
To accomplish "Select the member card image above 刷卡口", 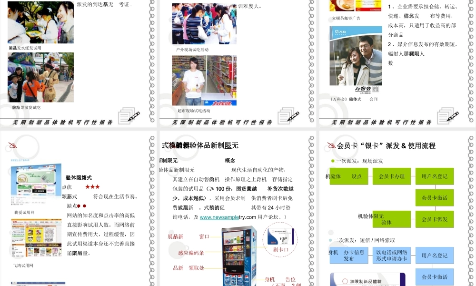I will (x=280, y=236).
